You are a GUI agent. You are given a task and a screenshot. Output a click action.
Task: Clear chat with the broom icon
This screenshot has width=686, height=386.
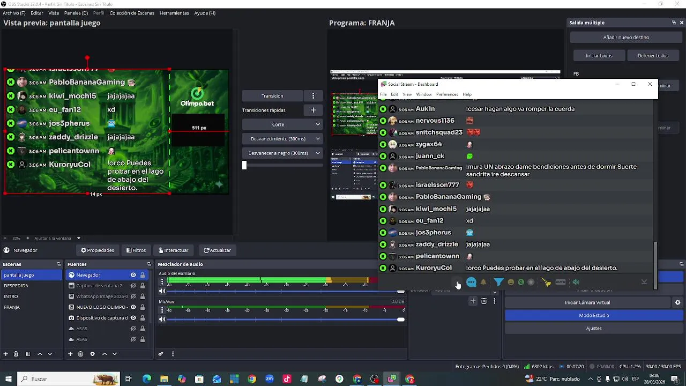pyautogui.click(x=546, y=282)
